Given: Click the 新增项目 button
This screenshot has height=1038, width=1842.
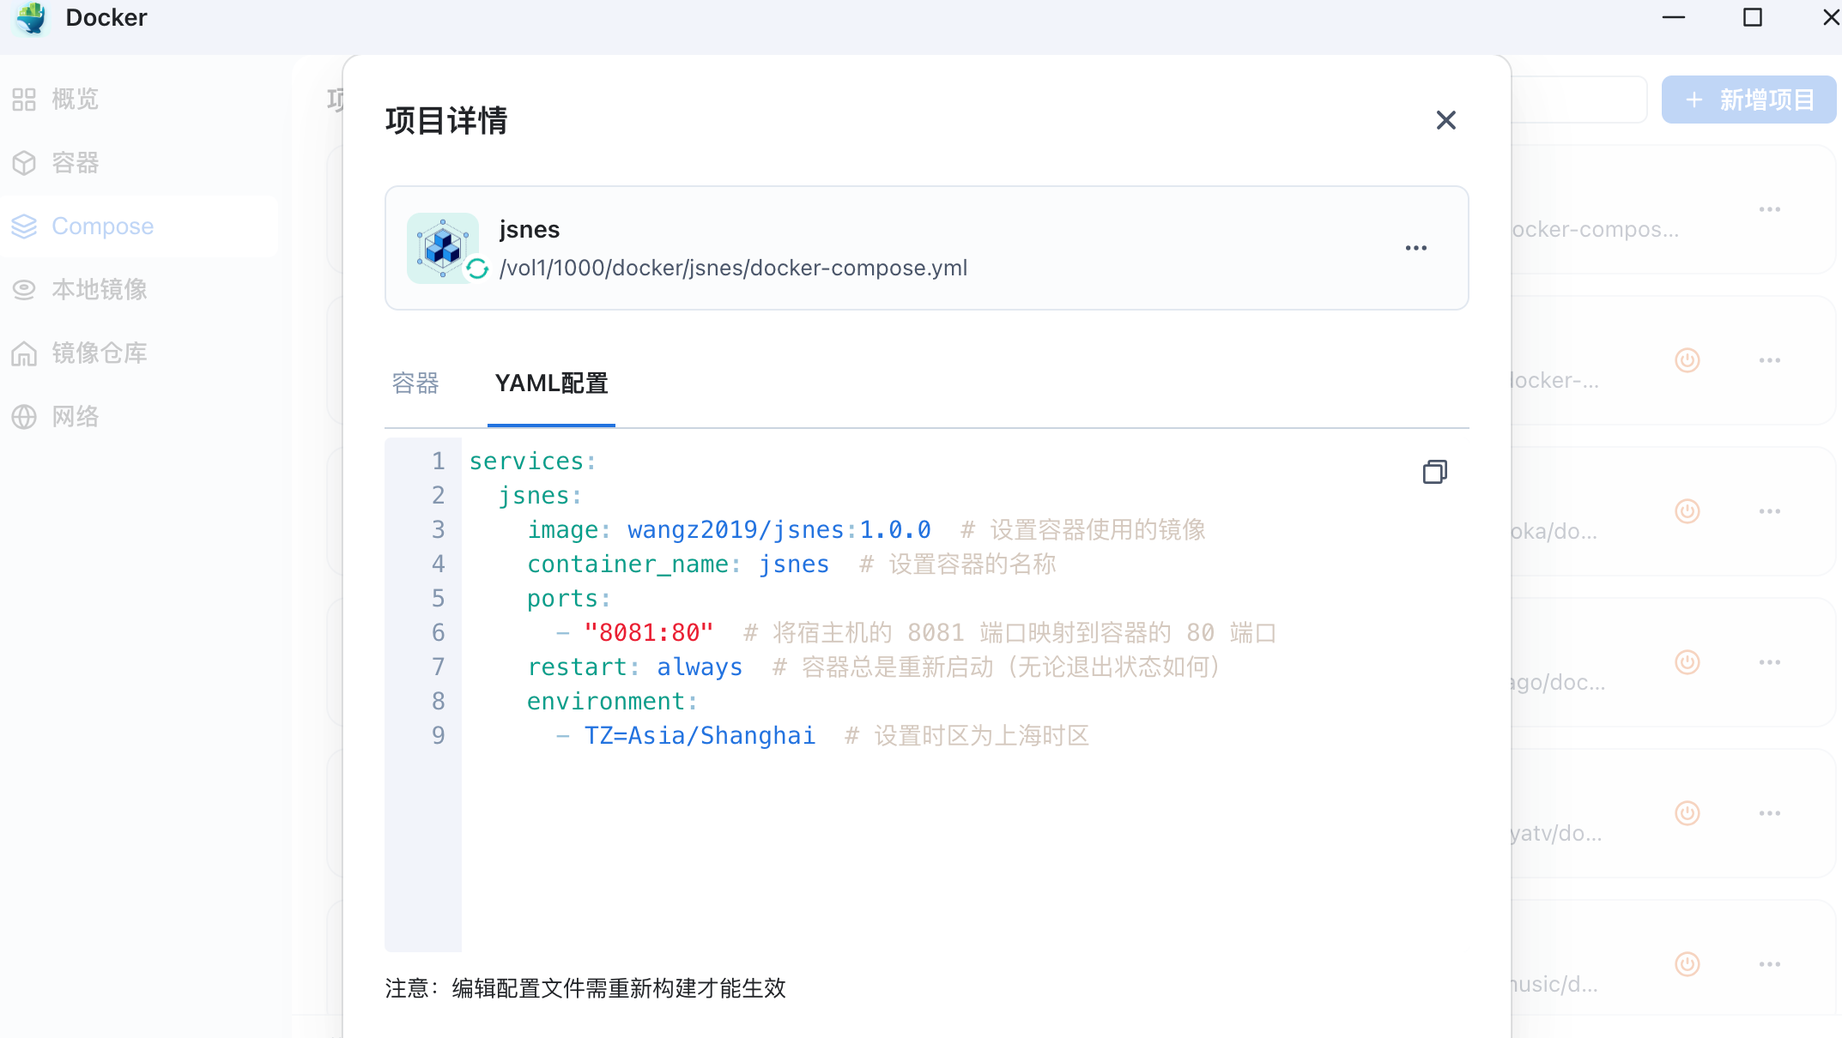Looking at the screenshot, I should (x=1748, y=100).
